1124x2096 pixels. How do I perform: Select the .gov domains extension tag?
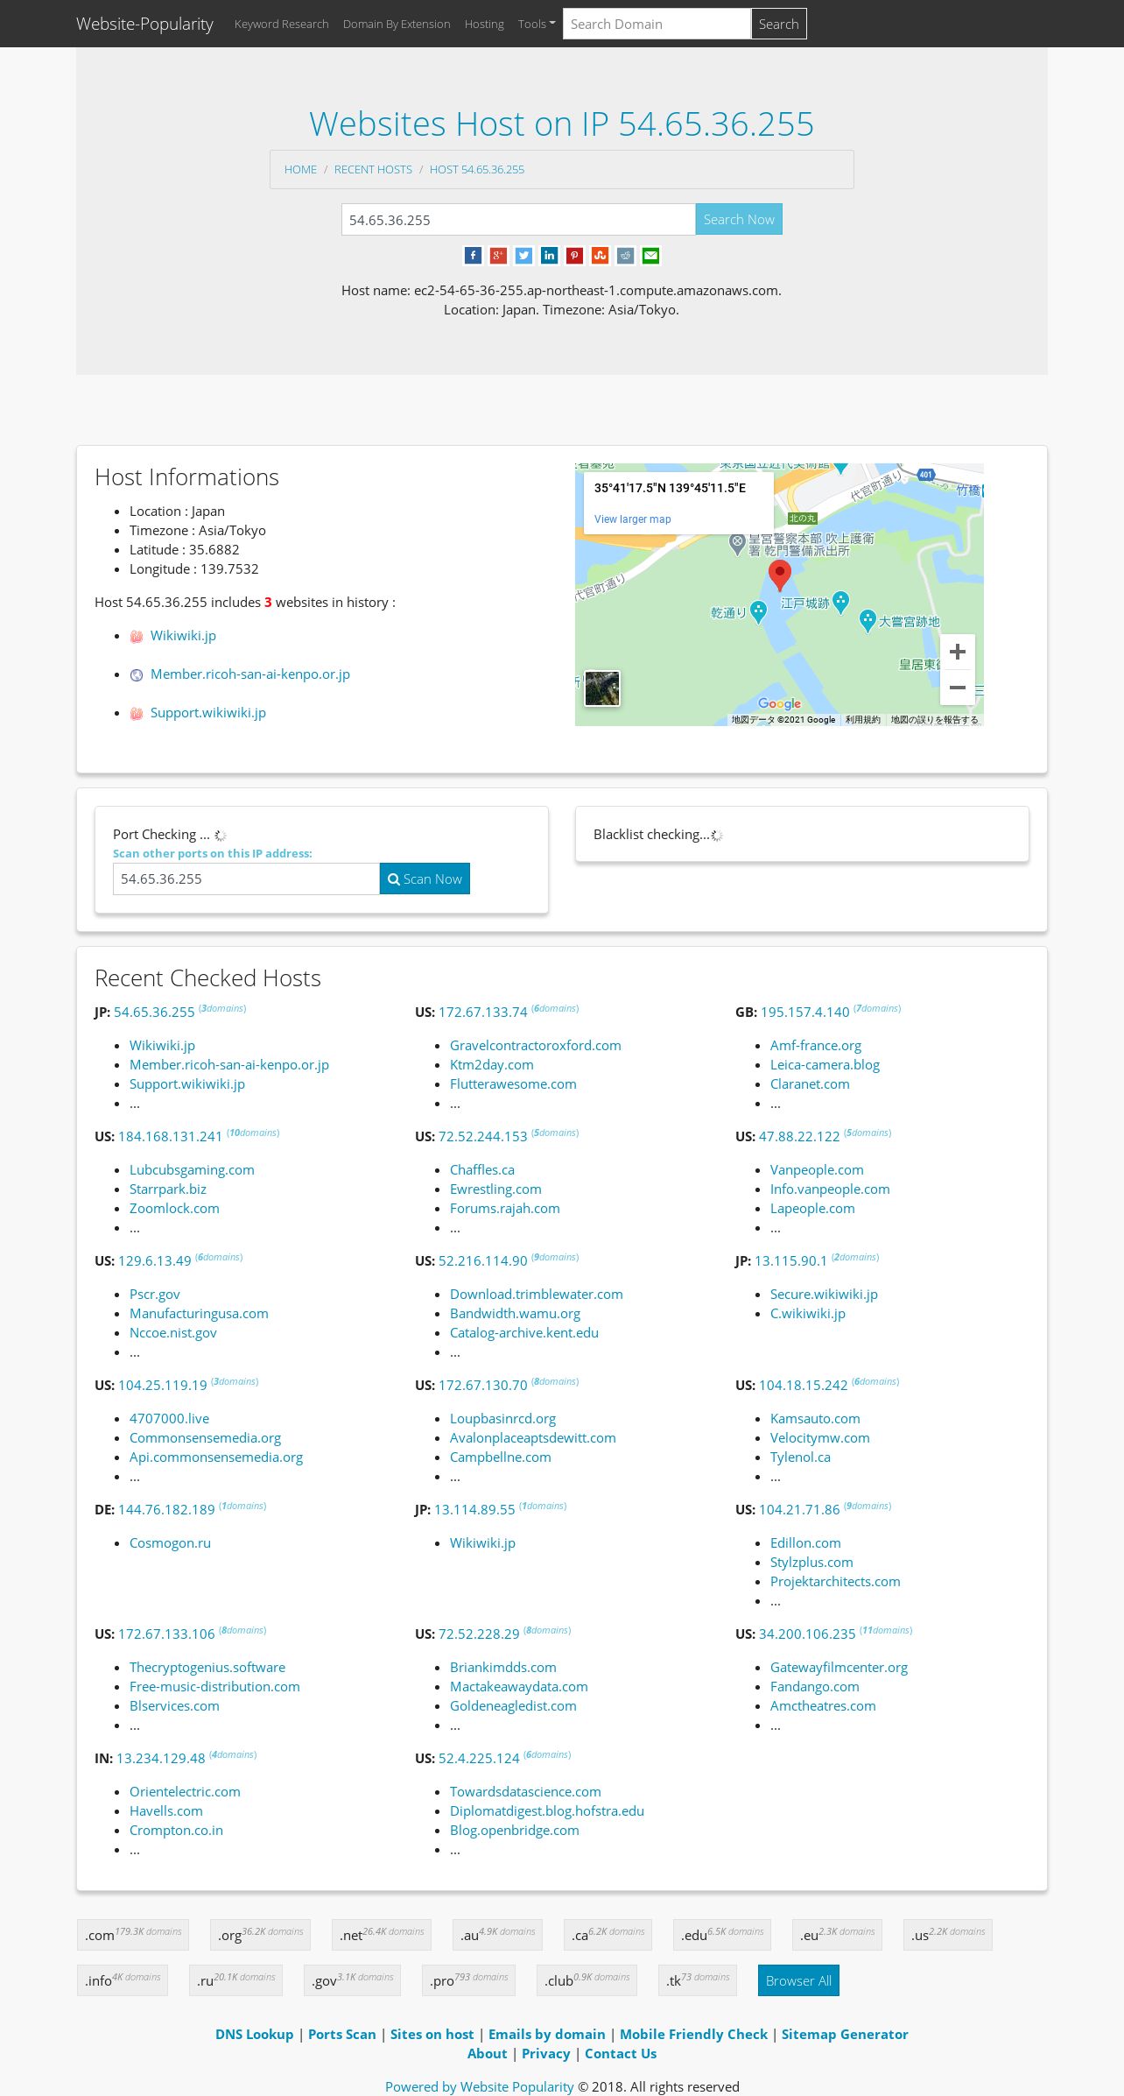coord(352,1980)
